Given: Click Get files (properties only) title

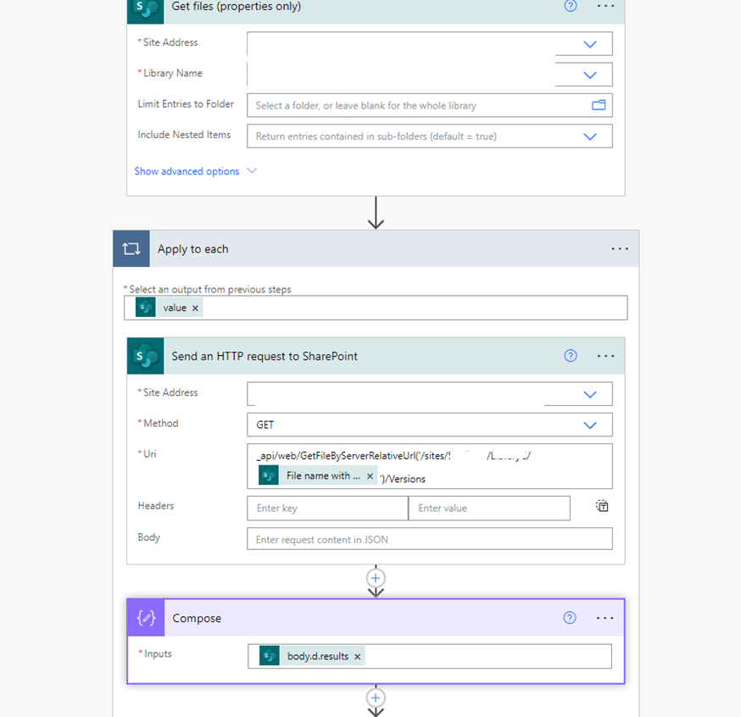Looking at the screenshot, I should [237, 6].
